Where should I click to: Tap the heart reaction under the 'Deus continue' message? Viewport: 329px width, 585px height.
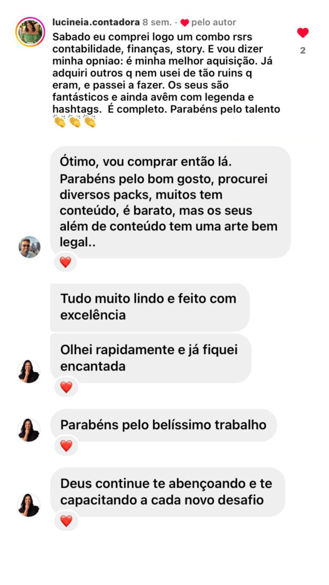[x=66, y=521]
